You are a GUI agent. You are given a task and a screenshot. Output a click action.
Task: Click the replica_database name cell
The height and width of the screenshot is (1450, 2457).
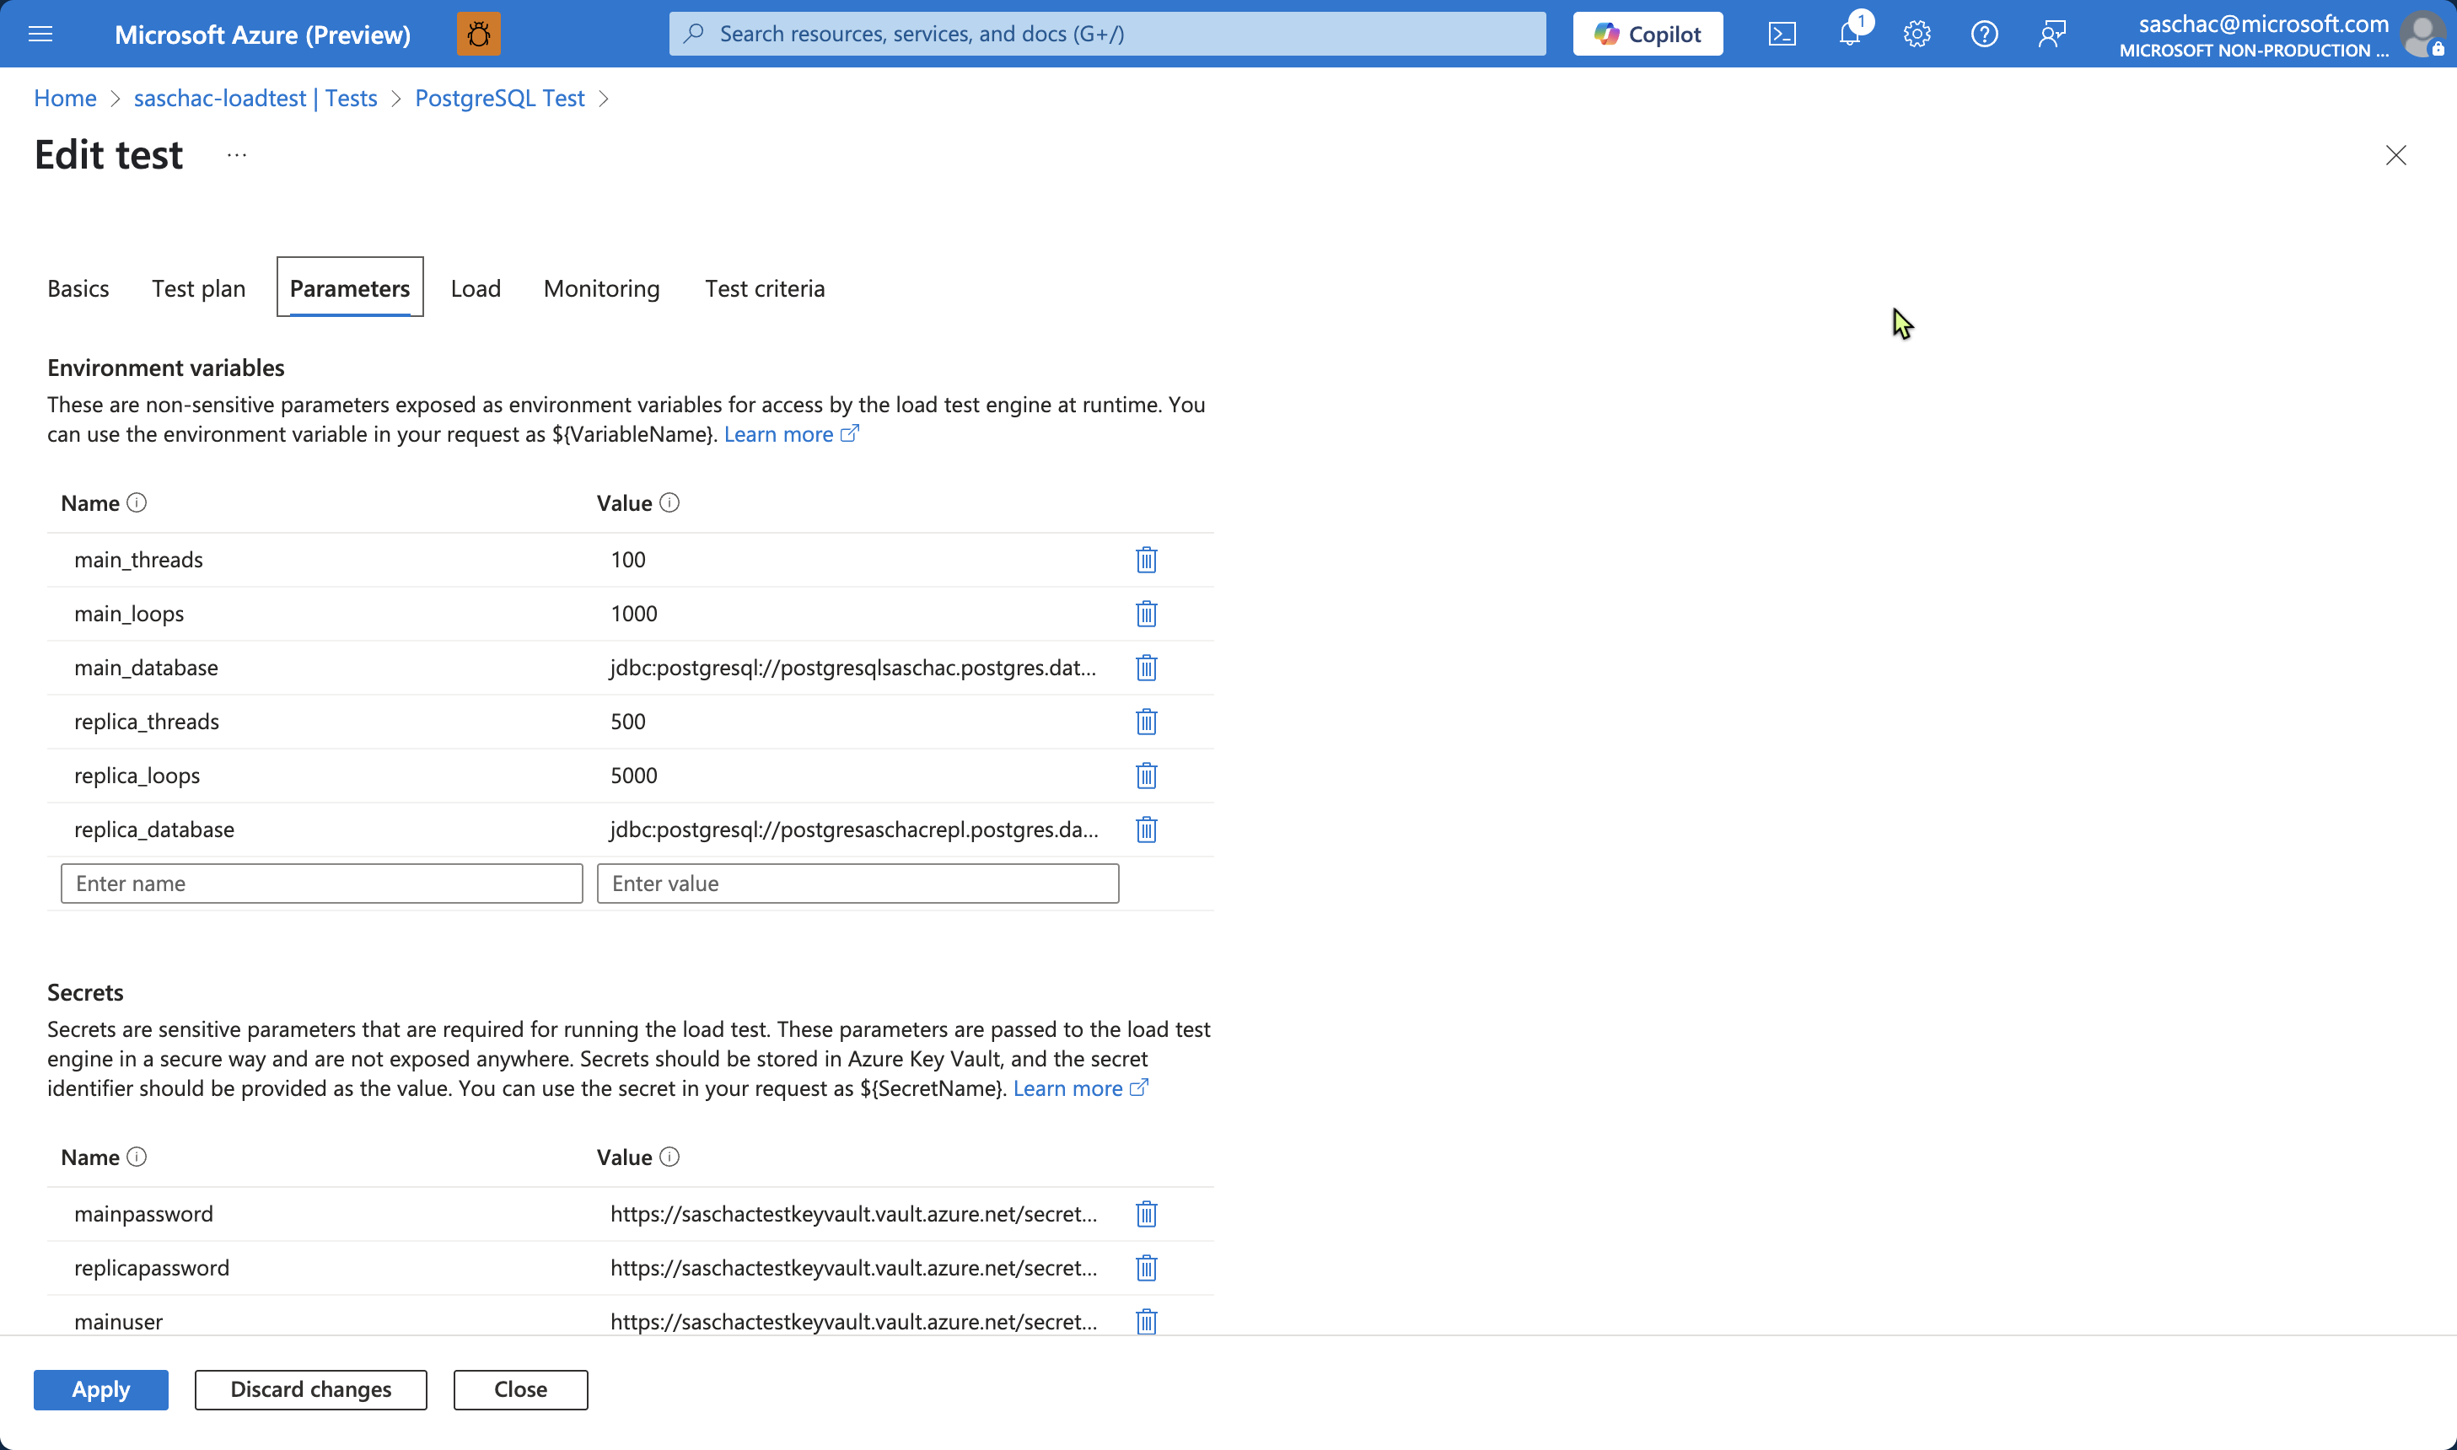point(154,830)
